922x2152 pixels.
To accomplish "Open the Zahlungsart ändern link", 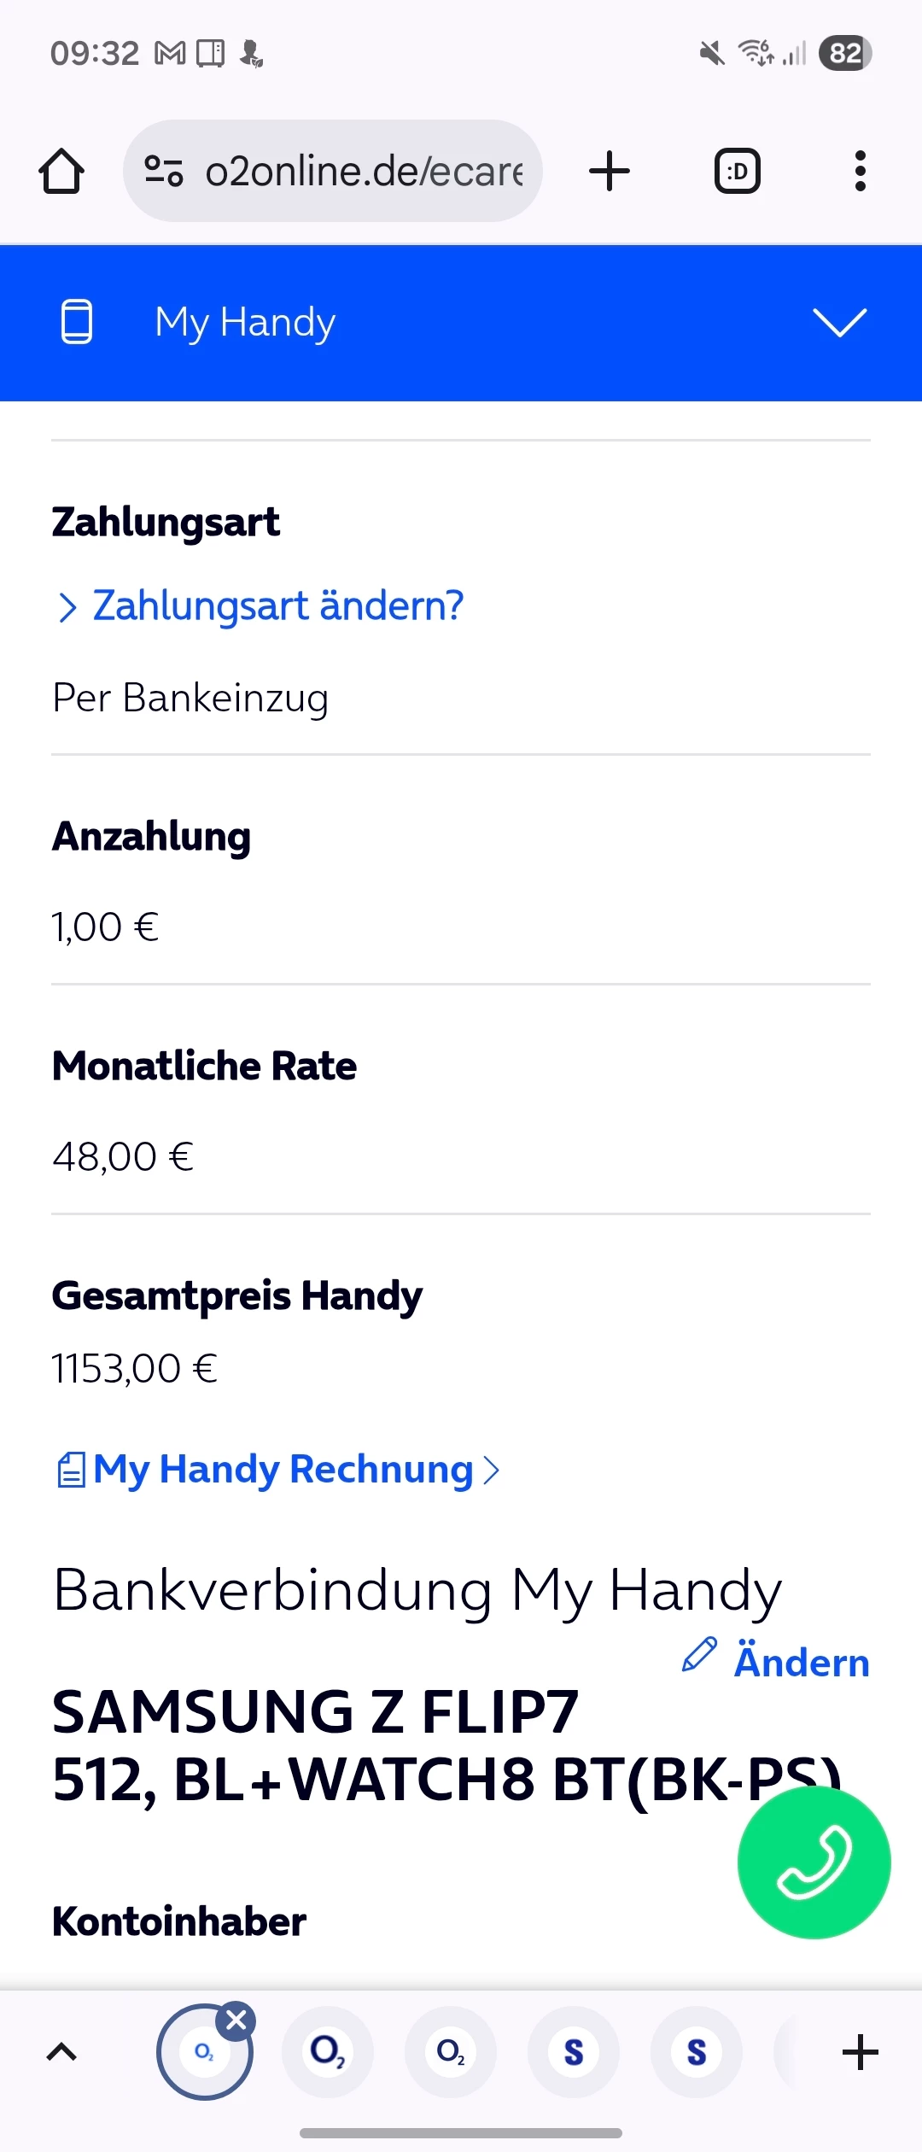I will coord(277,606).
